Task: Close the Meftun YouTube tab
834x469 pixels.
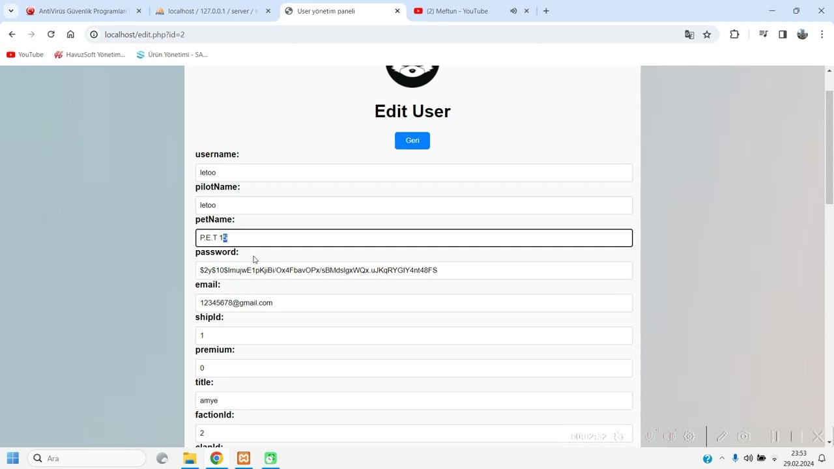Action: (x=526, y=11)
